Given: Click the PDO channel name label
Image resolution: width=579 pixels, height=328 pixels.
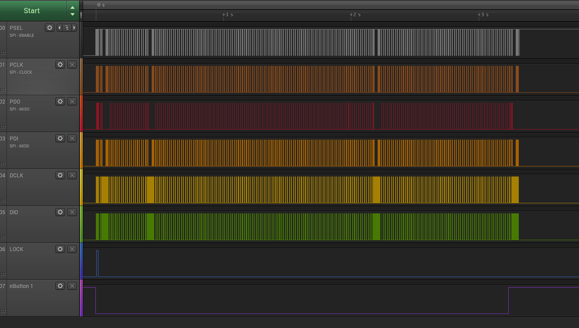Looking at the screenshot, I should (15, 102).
